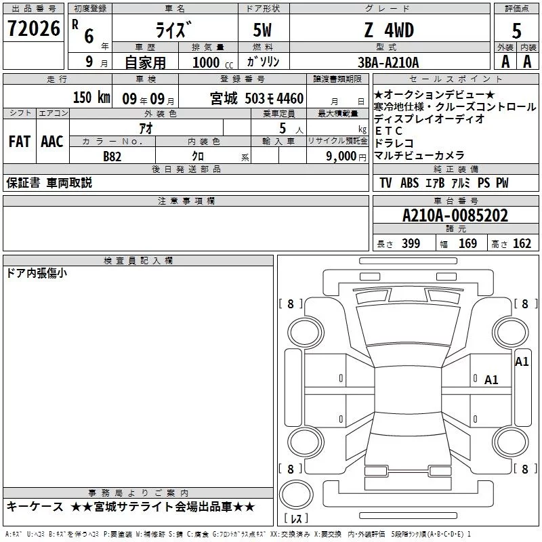
Task: Click the spare tire label [レス]
Action: (296, 518)
